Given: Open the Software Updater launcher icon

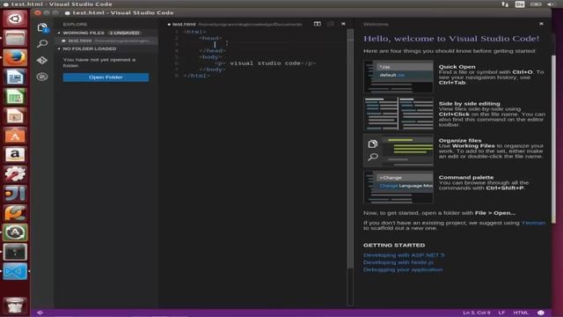Looking at the screenshot, I should (x=15, y=232).
